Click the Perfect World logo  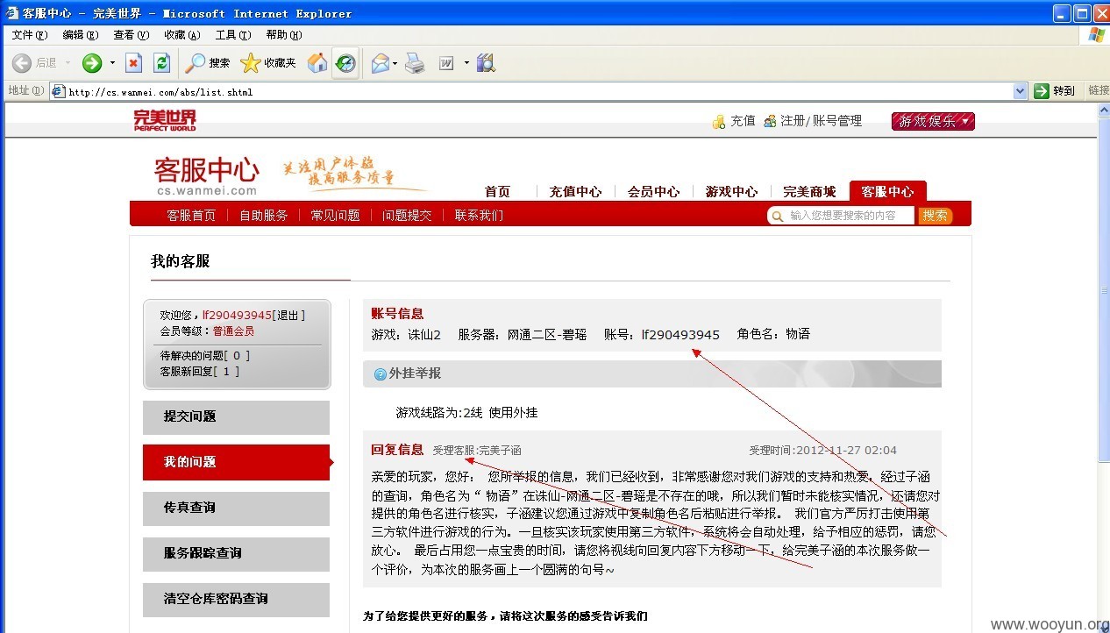pyautogui.click(x=165, y=121)
